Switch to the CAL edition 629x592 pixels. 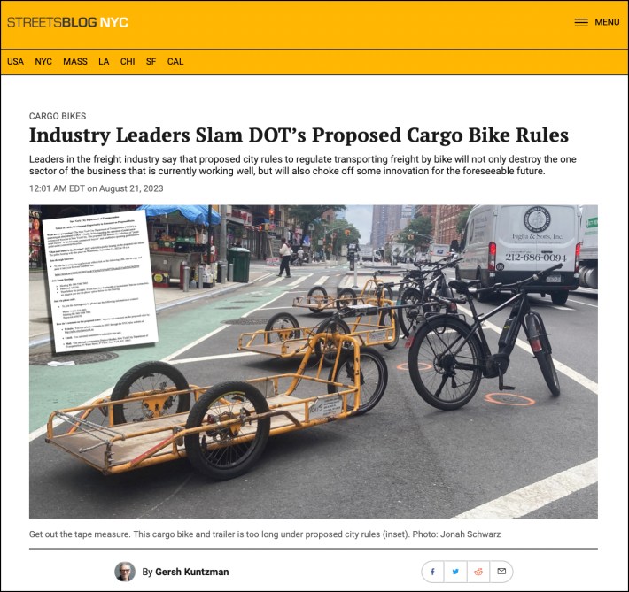pyautogui.click(x=175, y=62)
